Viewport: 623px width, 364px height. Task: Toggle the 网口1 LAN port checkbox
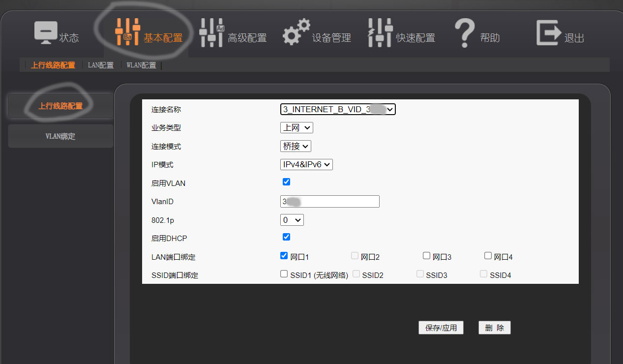[284, 256]
